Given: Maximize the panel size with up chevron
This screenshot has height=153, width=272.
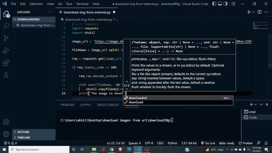Looking at the screenshot, I should click(x=261, y=105).
